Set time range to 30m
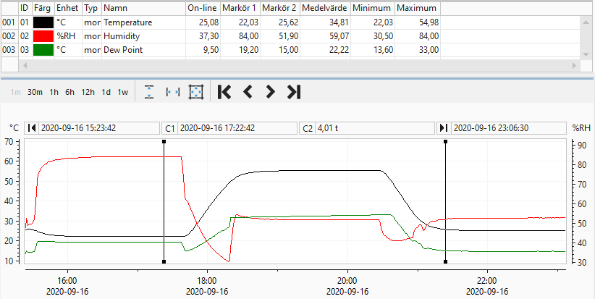Image resolution: width=595 pixels, height=299 pixels. [35, 92]
